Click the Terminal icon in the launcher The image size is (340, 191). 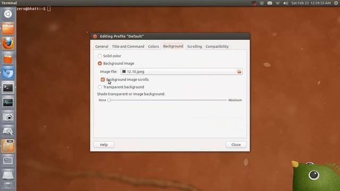click(8, 88)
